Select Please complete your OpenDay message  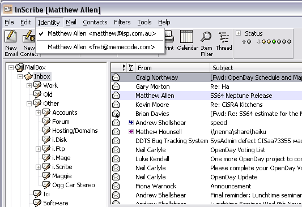point(206,168)
